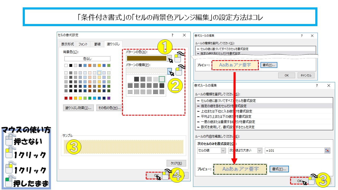Screen dimensions: 338x190
Task: Pick the thick diagonal crosshatch pattern
Action: [x=162, y=85]
